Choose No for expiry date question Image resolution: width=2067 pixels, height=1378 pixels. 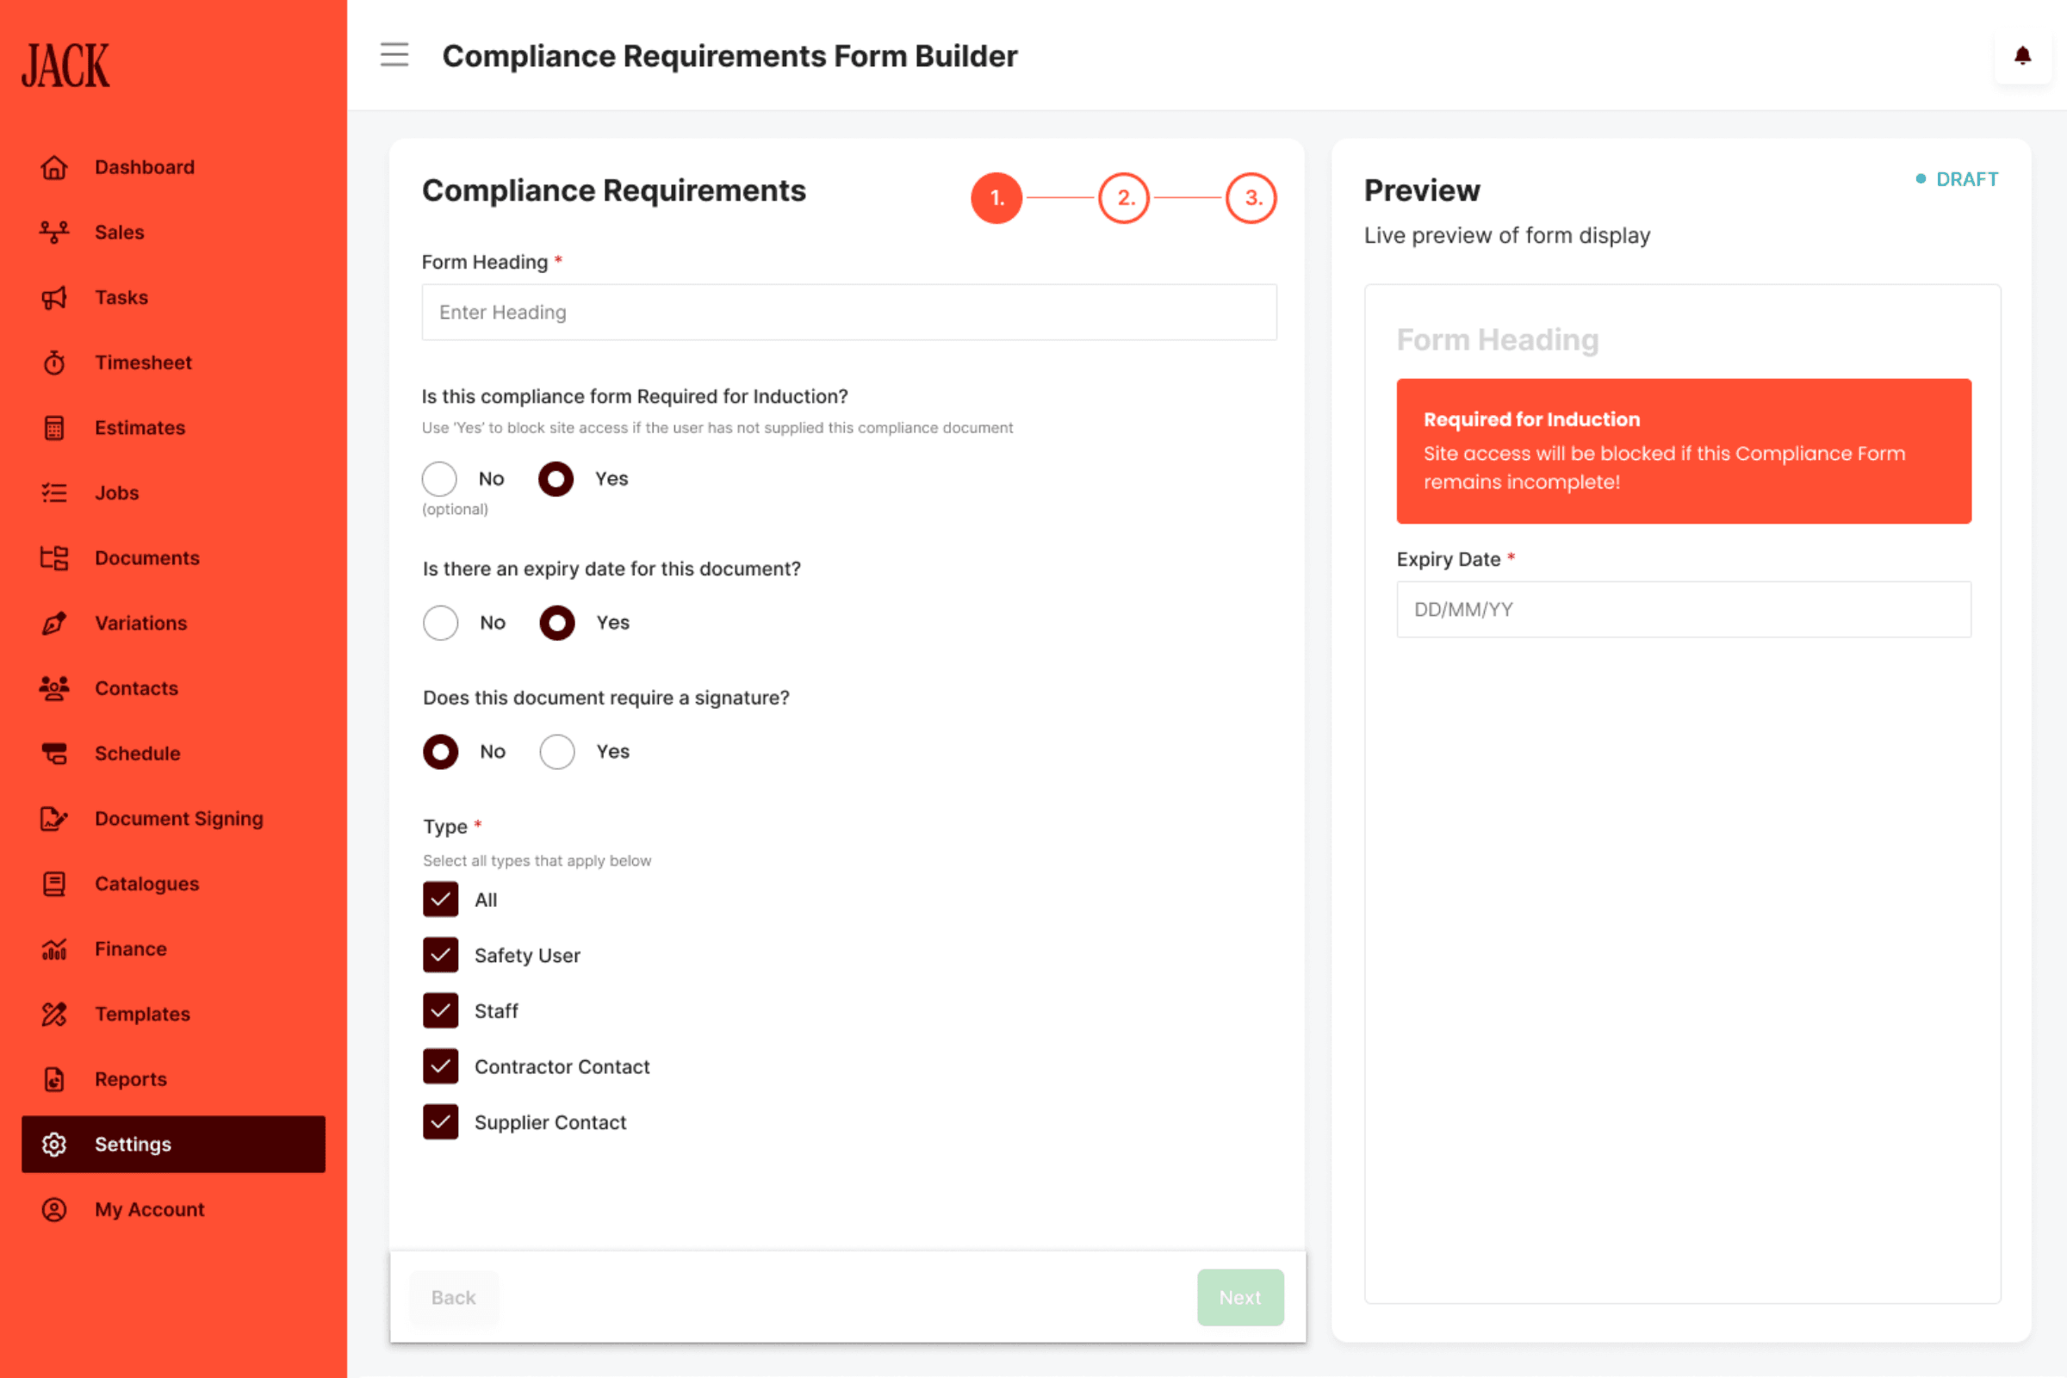441,622
